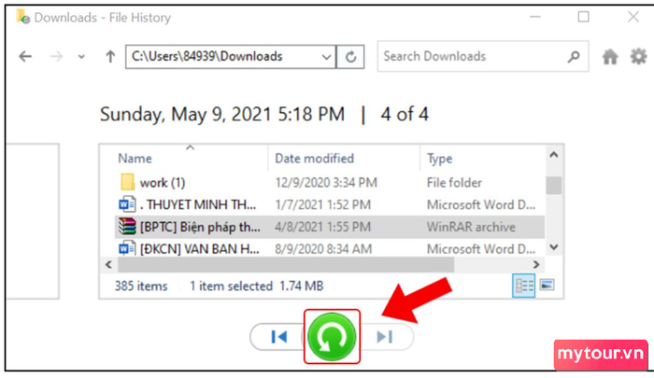Go to previous version button
This screenshot has width=654, height=378.
tap(278, 337)
